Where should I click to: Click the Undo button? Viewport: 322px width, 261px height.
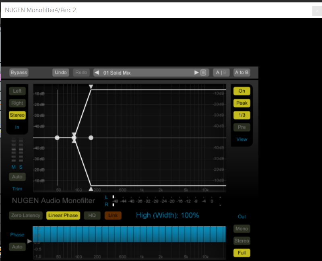[61, 72]
